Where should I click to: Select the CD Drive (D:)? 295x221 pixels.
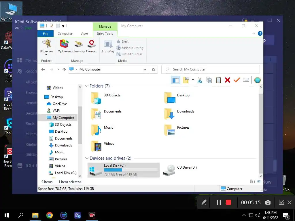(x=180, y=170)
